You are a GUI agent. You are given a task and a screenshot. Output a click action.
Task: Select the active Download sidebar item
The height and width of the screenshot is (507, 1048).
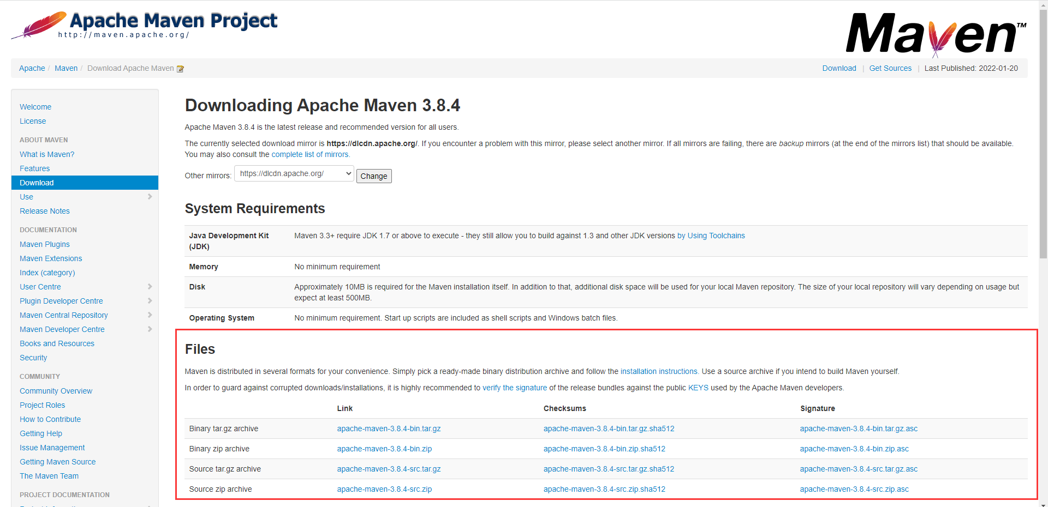pos(85,183)
